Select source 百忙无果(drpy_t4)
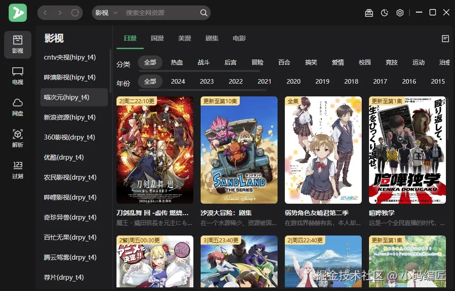455x291 pixels. coord(74,237)
